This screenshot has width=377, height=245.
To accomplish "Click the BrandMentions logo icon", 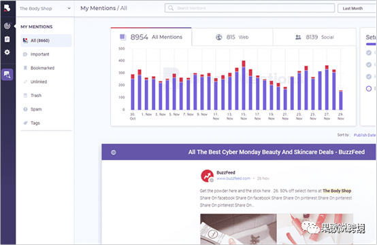I will (7, 8).
